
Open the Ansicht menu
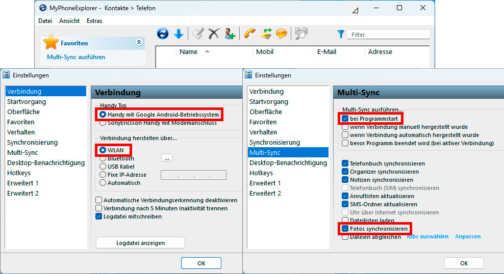[x=69, y=21]
